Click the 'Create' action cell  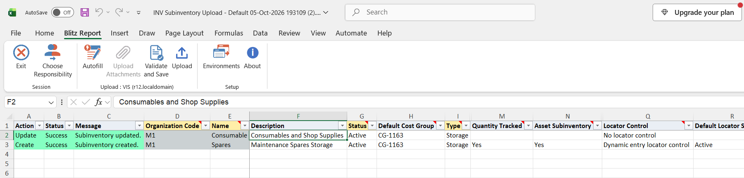pyautogui.click(x=29, y=145)
